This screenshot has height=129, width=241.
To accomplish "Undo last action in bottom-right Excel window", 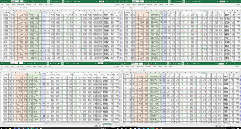I will 125,64.
